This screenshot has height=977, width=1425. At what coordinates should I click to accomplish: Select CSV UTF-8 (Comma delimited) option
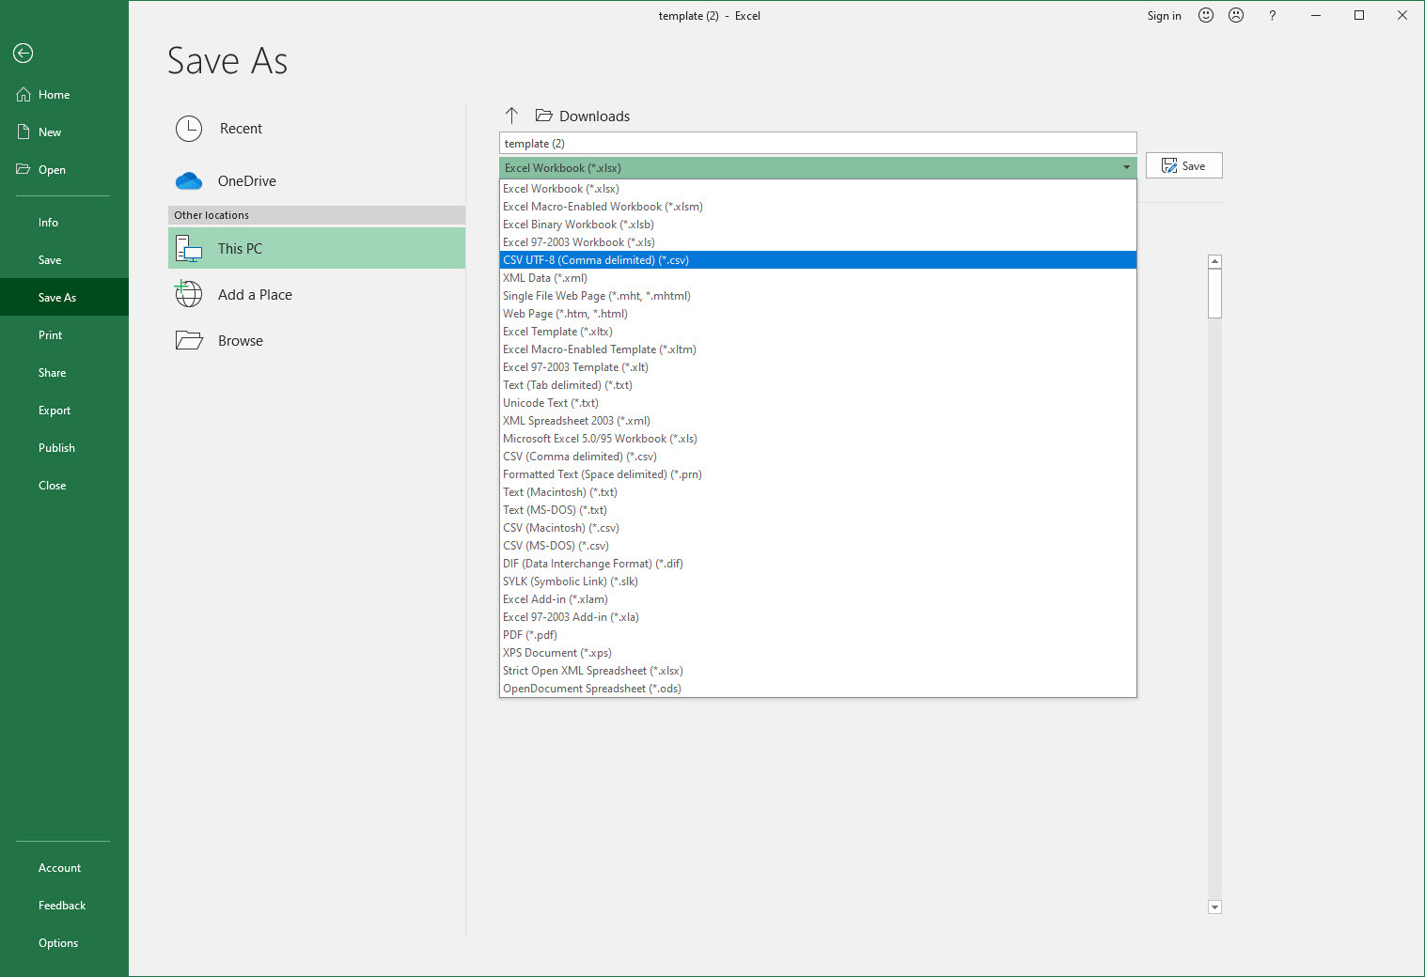818,260
